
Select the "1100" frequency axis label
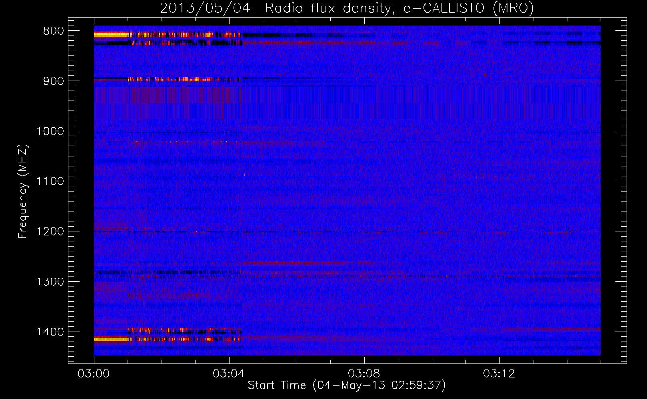[x=50, y=182]
